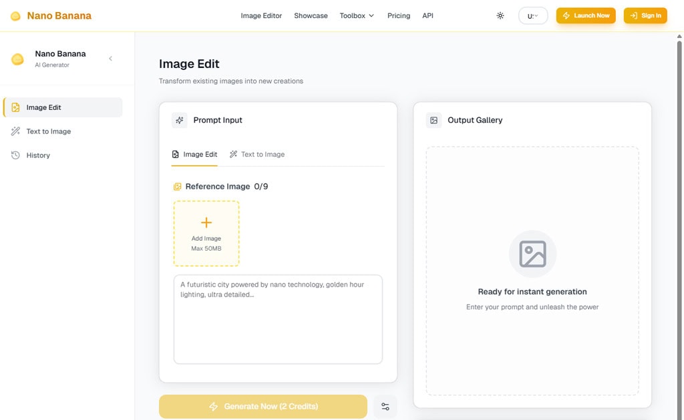Viewport: 684px width, 420px height.
Task: Toggle the light/dark theme sun icon
Action: (500, 15)
